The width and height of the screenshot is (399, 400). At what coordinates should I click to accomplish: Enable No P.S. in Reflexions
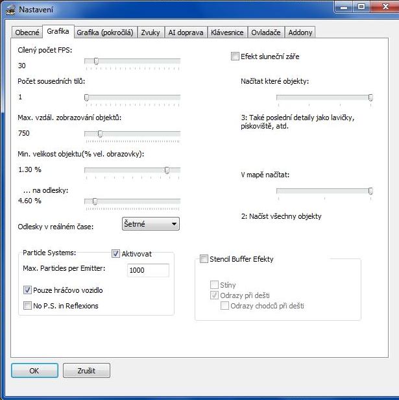pyautogui.click(x=28, y=305)
